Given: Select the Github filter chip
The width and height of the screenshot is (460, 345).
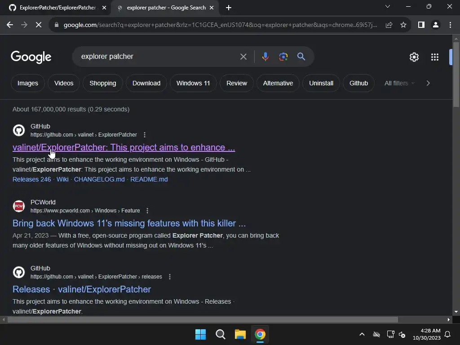Looking at the screenshot, I should point(358,83).
